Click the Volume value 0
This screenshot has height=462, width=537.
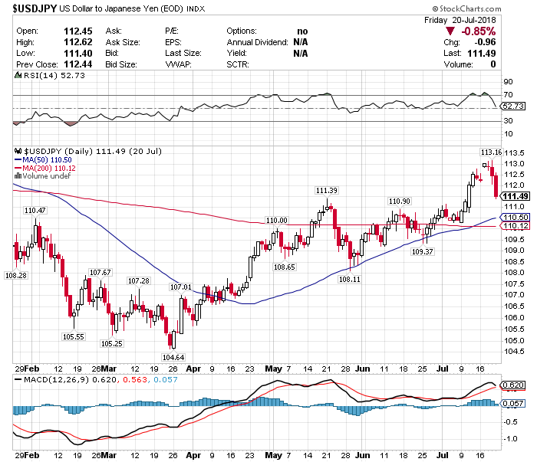(x=493, y=64)
